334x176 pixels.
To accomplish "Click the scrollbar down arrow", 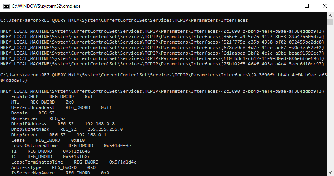I will point(330,172).
